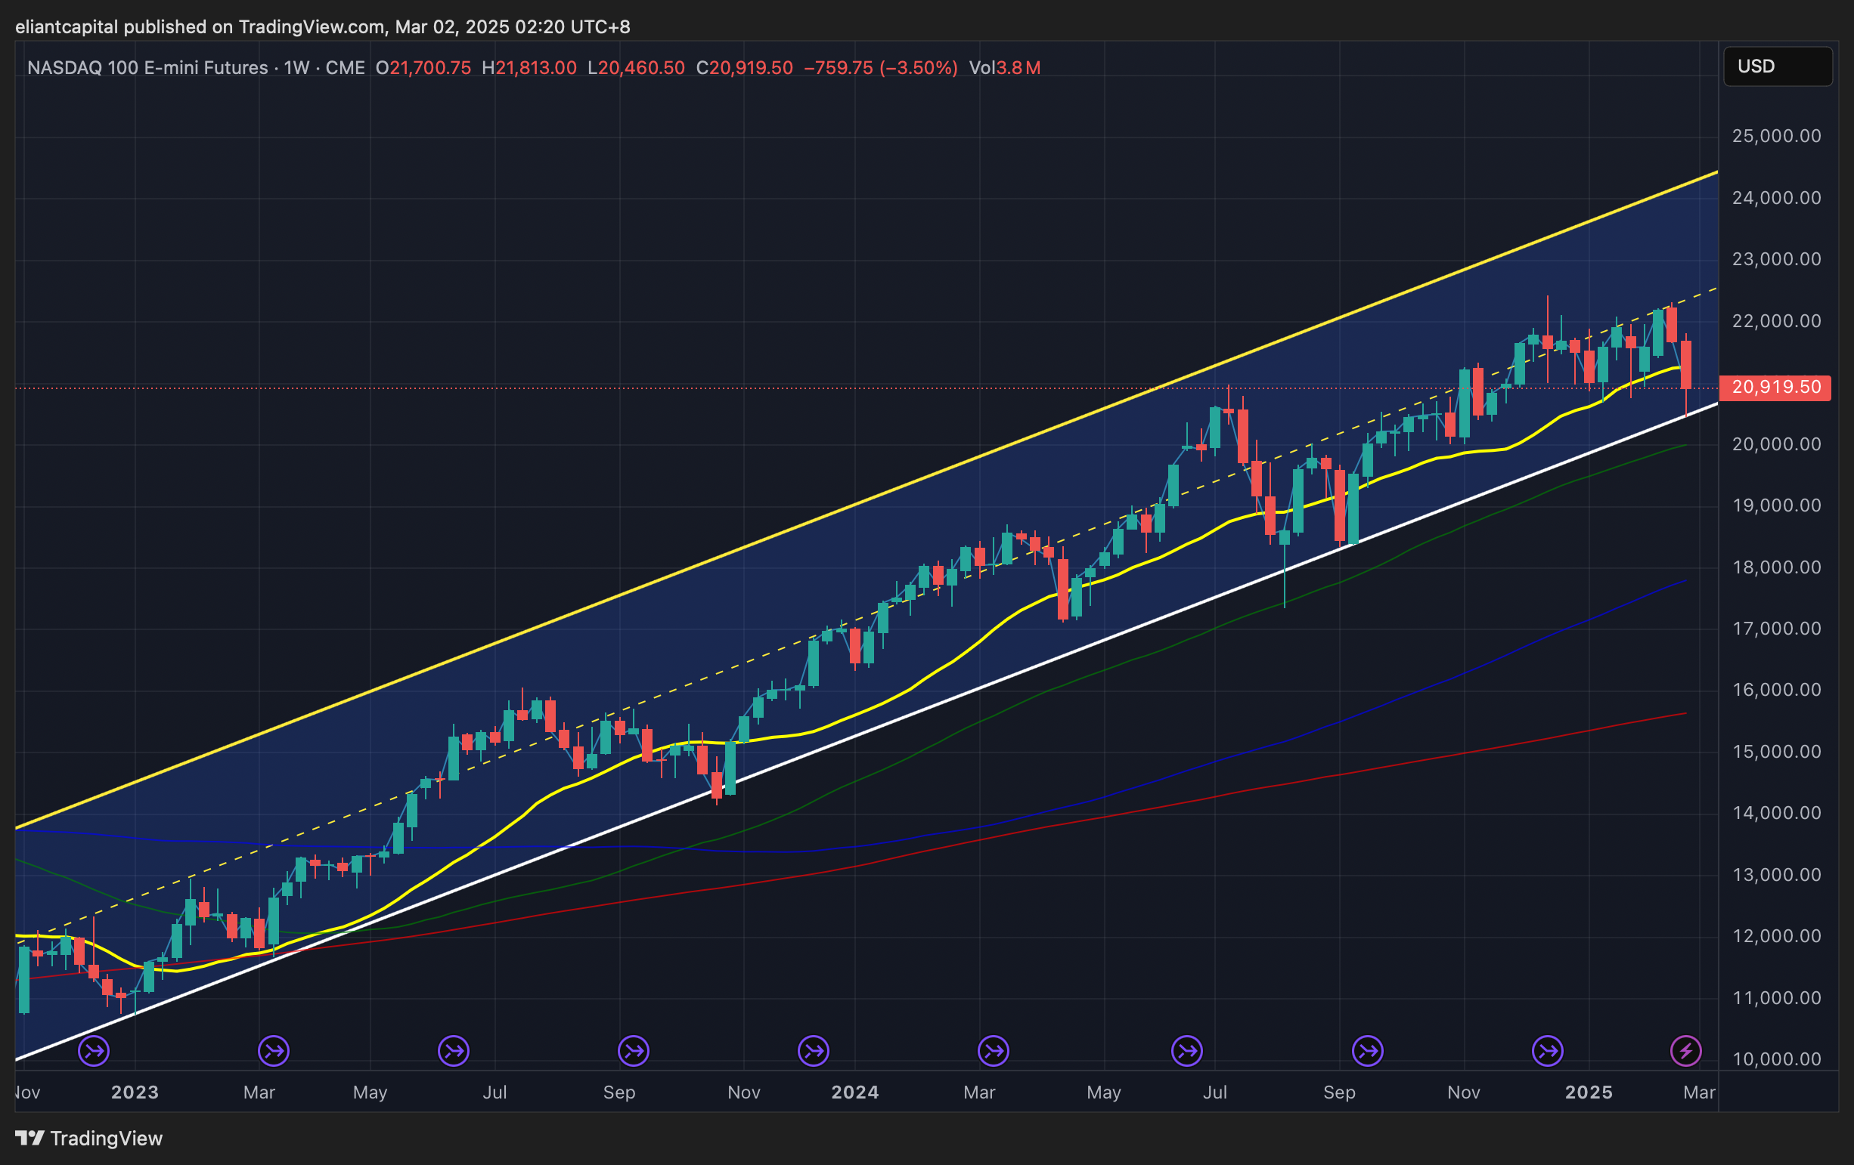
Task: Click the purple event marker left of 2025 label
Action: point(1548,1051)
